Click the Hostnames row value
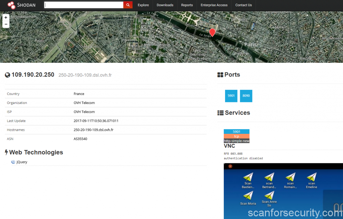Screen dimensions: 343x219 pos(93,130)
